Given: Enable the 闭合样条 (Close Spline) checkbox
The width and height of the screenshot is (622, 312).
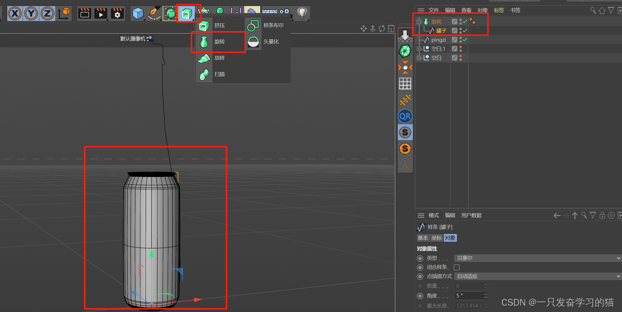Looking at the screenshot, I should (x=457, y=267).
